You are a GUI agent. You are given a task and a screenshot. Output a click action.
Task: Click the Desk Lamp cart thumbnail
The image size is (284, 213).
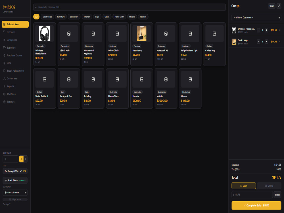(234, 42)
